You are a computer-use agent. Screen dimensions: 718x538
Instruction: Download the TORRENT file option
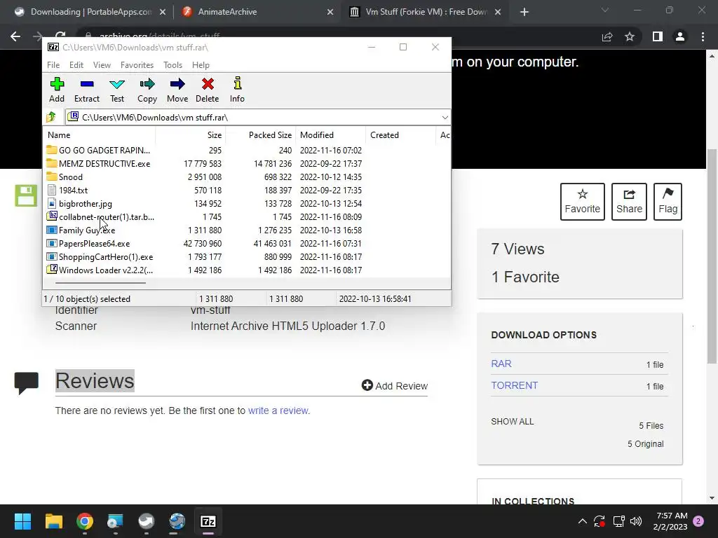514,385
